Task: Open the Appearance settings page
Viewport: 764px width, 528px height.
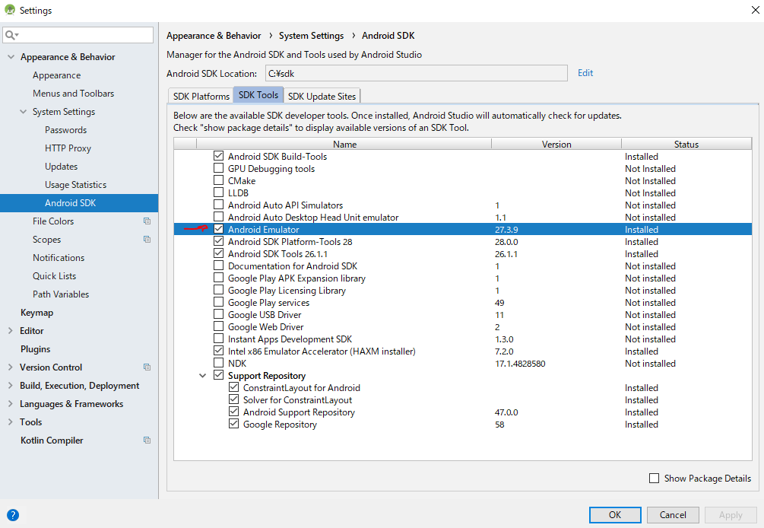Action: 56,75
